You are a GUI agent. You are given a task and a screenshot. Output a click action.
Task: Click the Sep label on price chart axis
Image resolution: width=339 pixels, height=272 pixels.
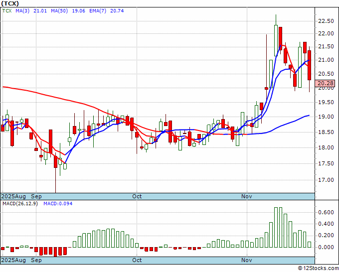[36, 196]
